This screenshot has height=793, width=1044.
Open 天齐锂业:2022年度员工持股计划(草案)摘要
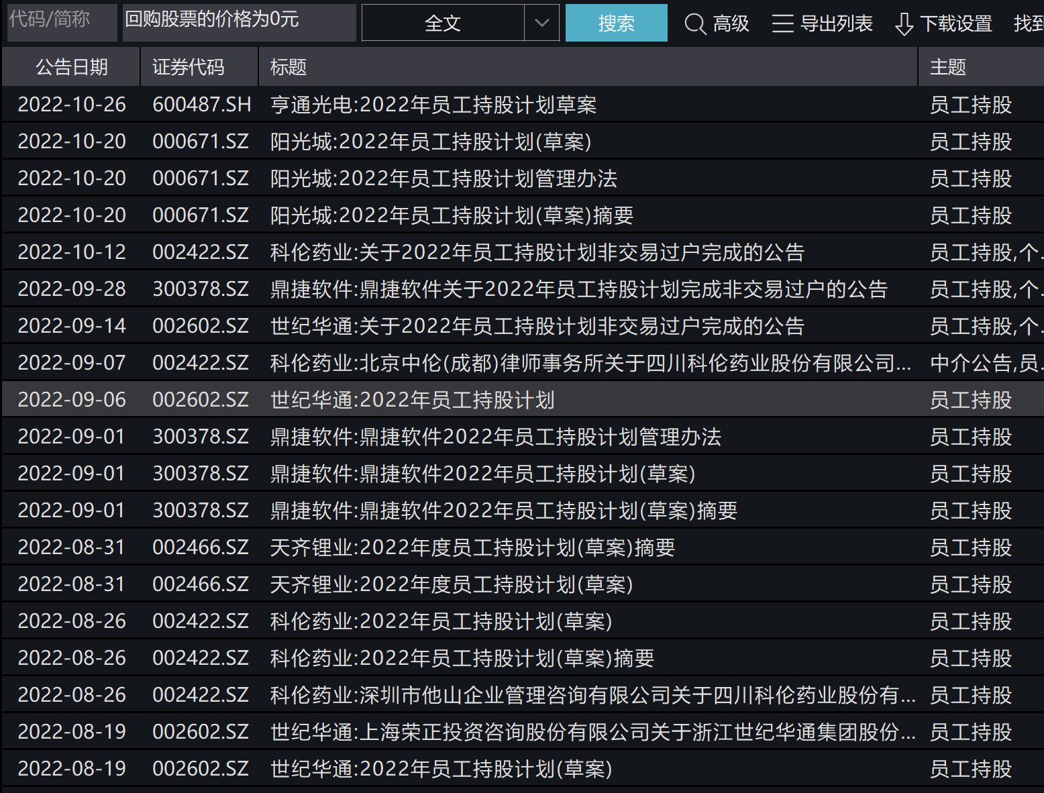click(472, 547)
